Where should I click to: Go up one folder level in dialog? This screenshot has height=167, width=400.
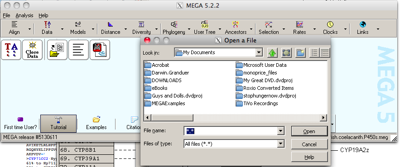click(272, 53)
